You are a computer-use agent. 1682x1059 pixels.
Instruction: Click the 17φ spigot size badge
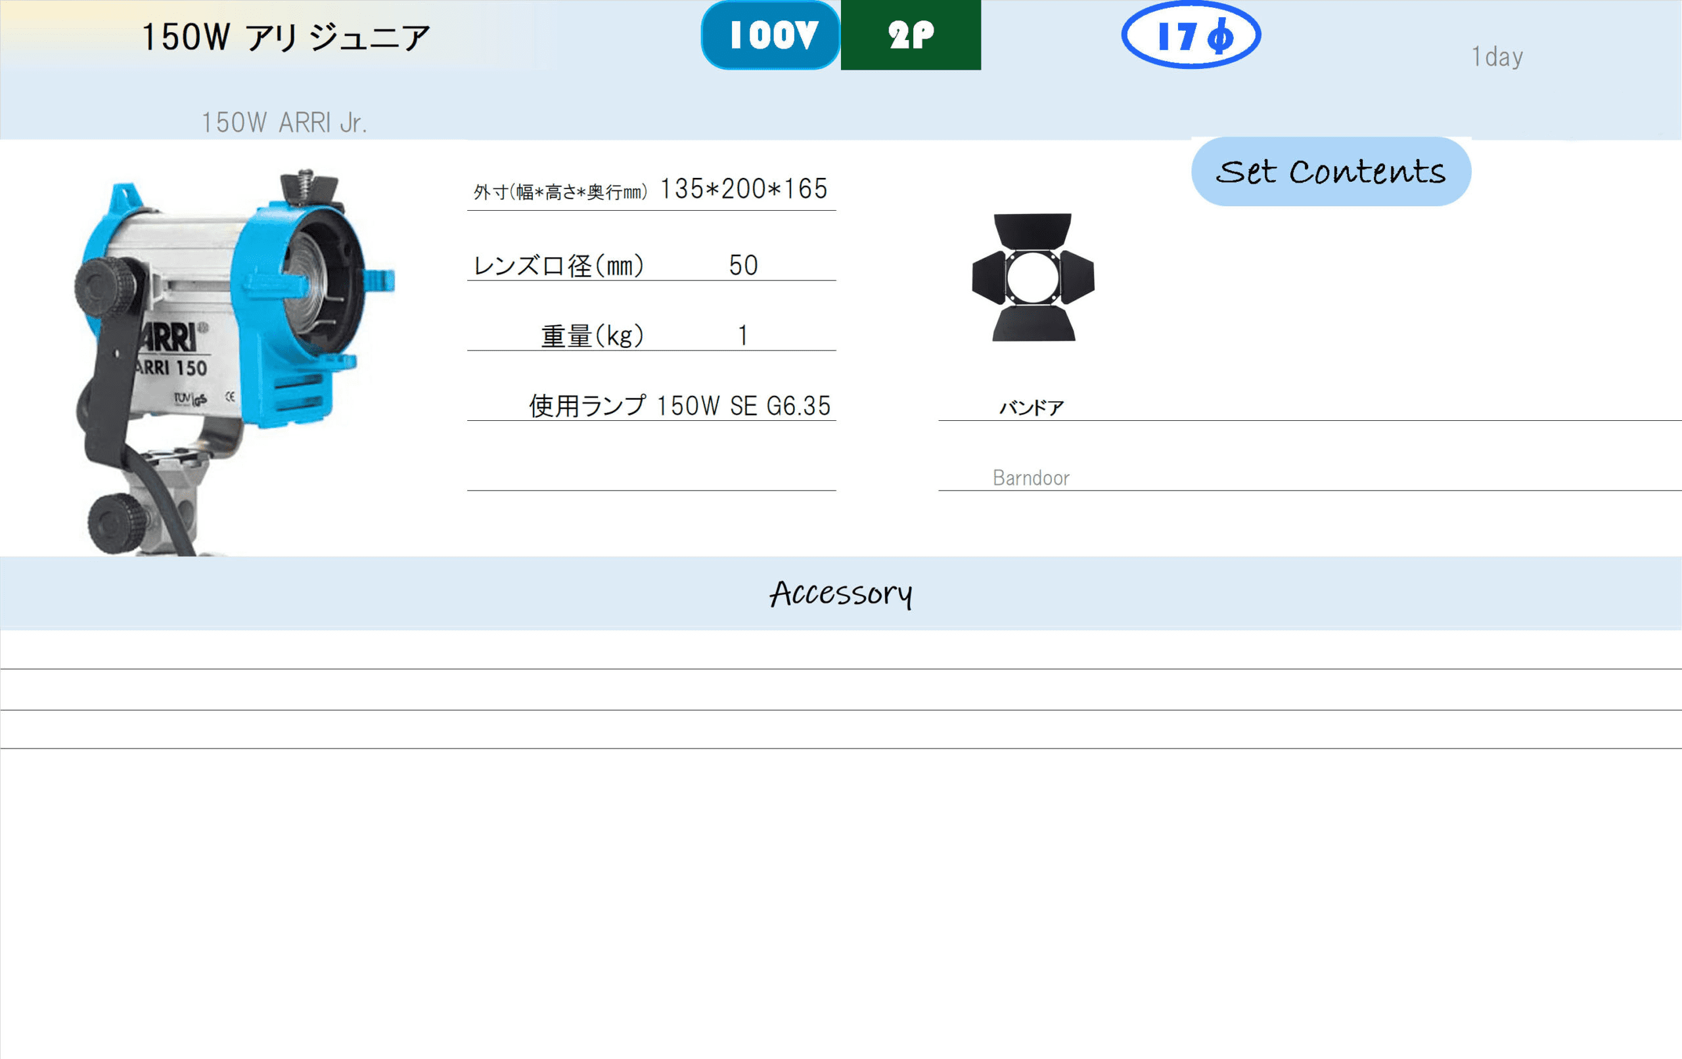point(1191,35)
